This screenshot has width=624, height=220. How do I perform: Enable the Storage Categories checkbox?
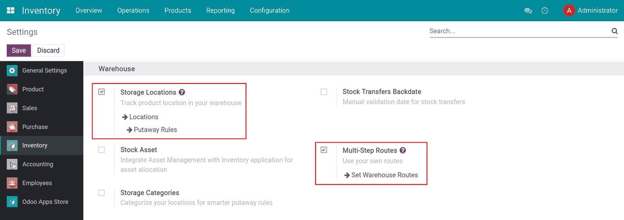click(x=101, y=193)
